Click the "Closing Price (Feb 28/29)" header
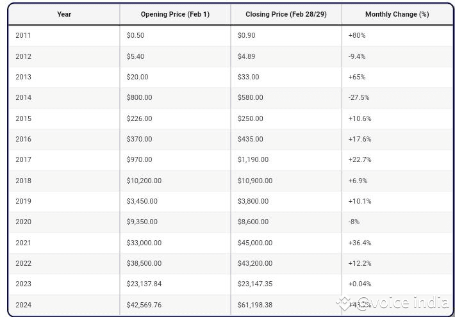 tap(286, 14)
